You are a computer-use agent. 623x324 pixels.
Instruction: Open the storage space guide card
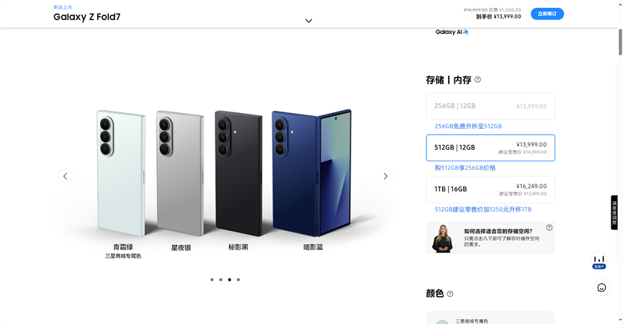tap(490, 238)
